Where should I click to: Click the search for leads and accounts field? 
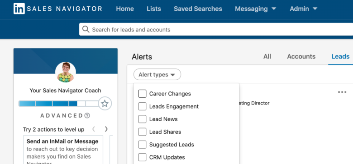216,29
